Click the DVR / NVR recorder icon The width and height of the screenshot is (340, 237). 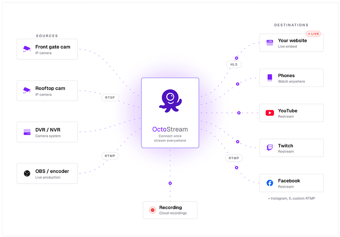coord(27,132)
